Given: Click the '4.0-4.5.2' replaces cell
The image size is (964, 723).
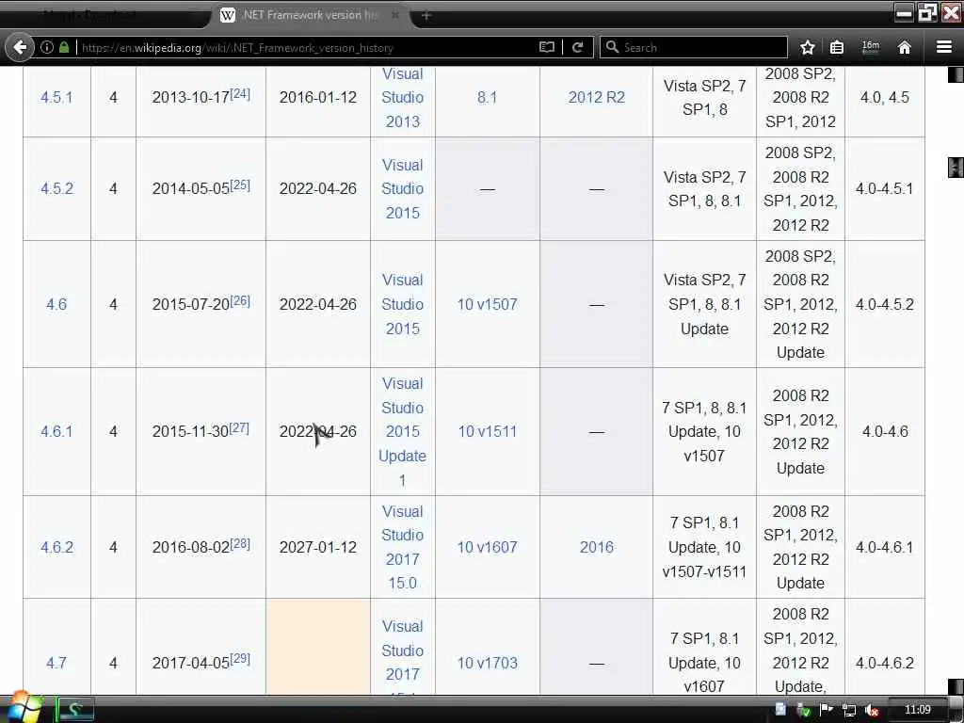Looking at the screenshot, I should tap(885, 304).
